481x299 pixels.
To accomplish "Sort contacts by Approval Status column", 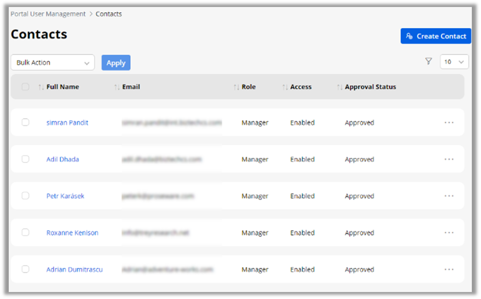I will pyautogui.click(x=370, y=87).
